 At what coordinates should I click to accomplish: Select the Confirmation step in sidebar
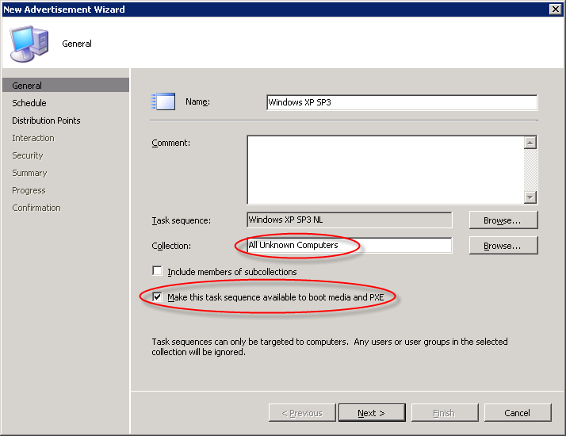tap(36, 208)
